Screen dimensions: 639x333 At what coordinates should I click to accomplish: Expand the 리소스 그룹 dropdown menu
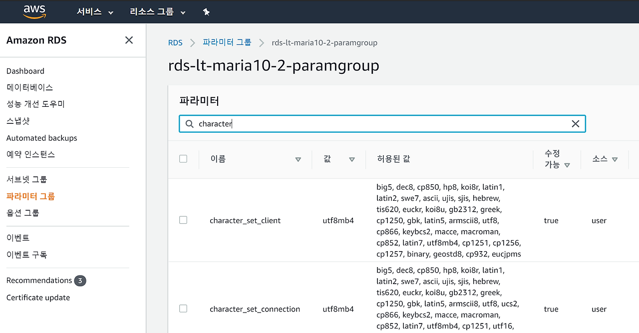[157, 12]
